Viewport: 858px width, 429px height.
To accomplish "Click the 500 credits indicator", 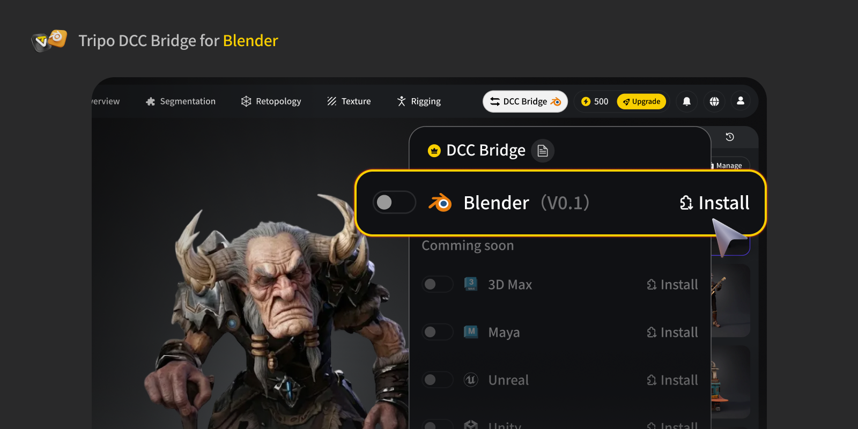I will click(x=595, y=101).
